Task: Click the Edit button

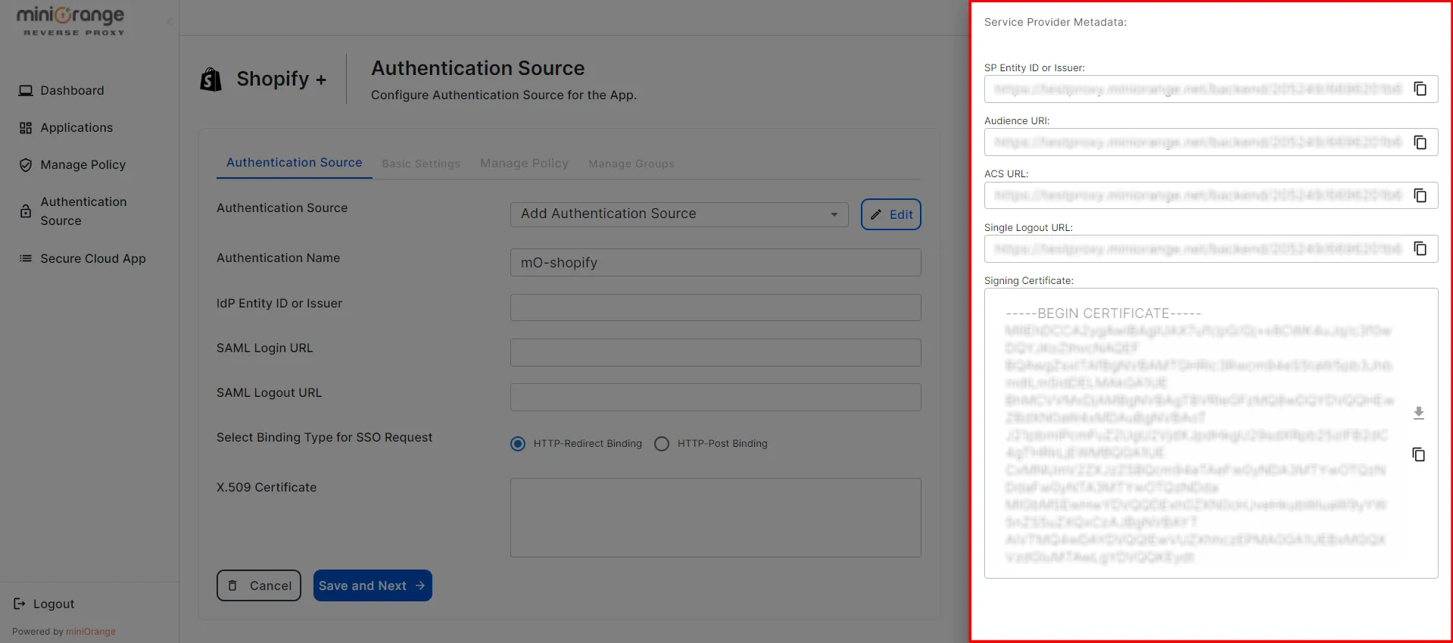Action: pos(890,214)
